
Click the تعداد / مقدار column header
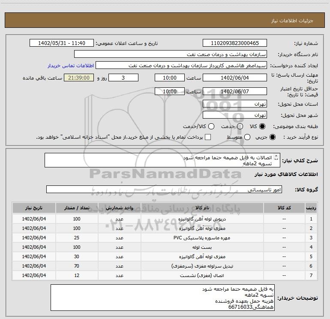[77, 208]
